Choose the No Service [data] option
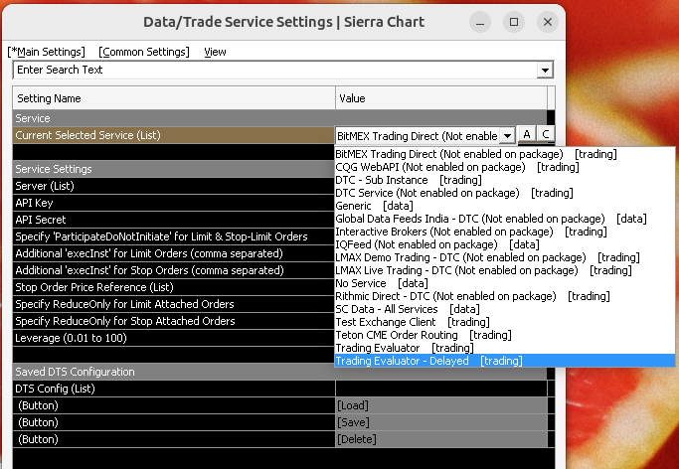 coord(505,283)
